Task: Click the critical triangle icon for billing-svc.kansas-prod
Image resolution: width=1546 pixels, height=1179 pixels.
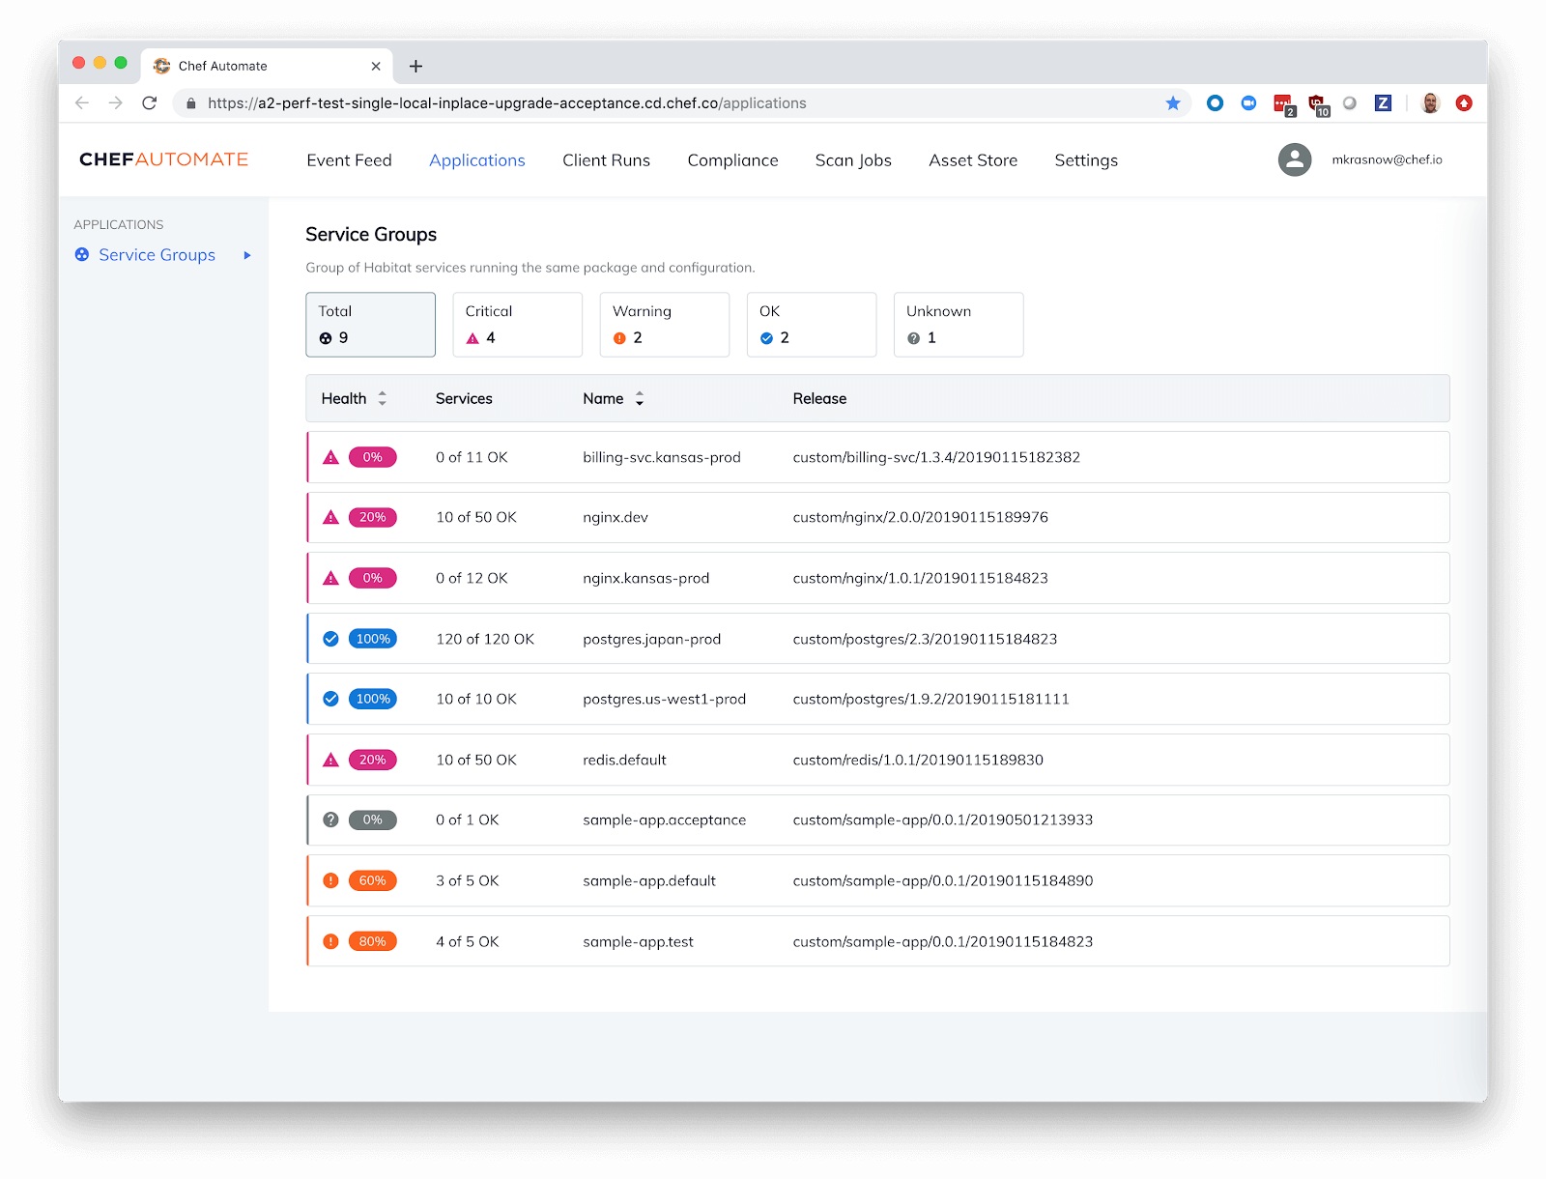Action: point(330,458)
